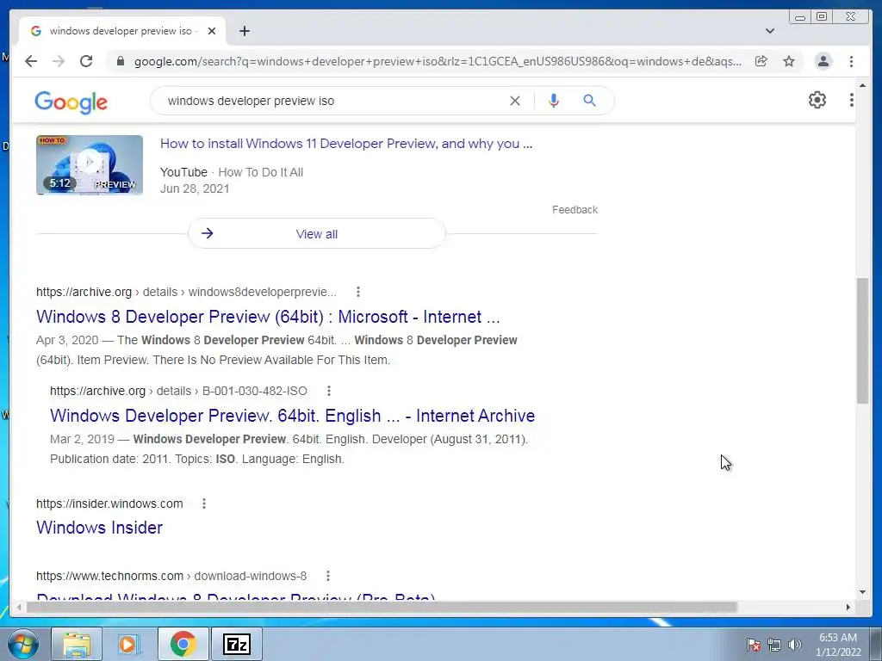Click the scroll up arrow on page scrollbar

pos(862,85)
